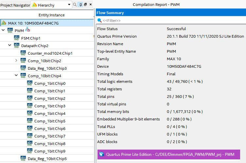Click the VHD icon of Data_Reg_10bit:Chip5

point(23,158)
